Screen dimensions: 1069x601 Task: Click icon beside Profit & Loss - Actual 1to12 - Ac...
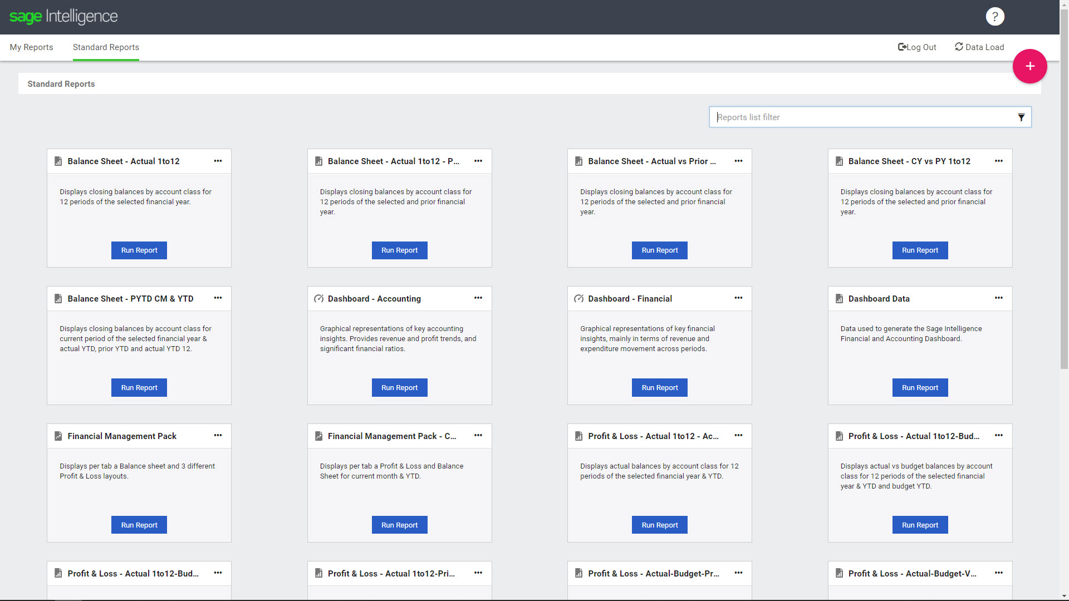tap(578, 436)
